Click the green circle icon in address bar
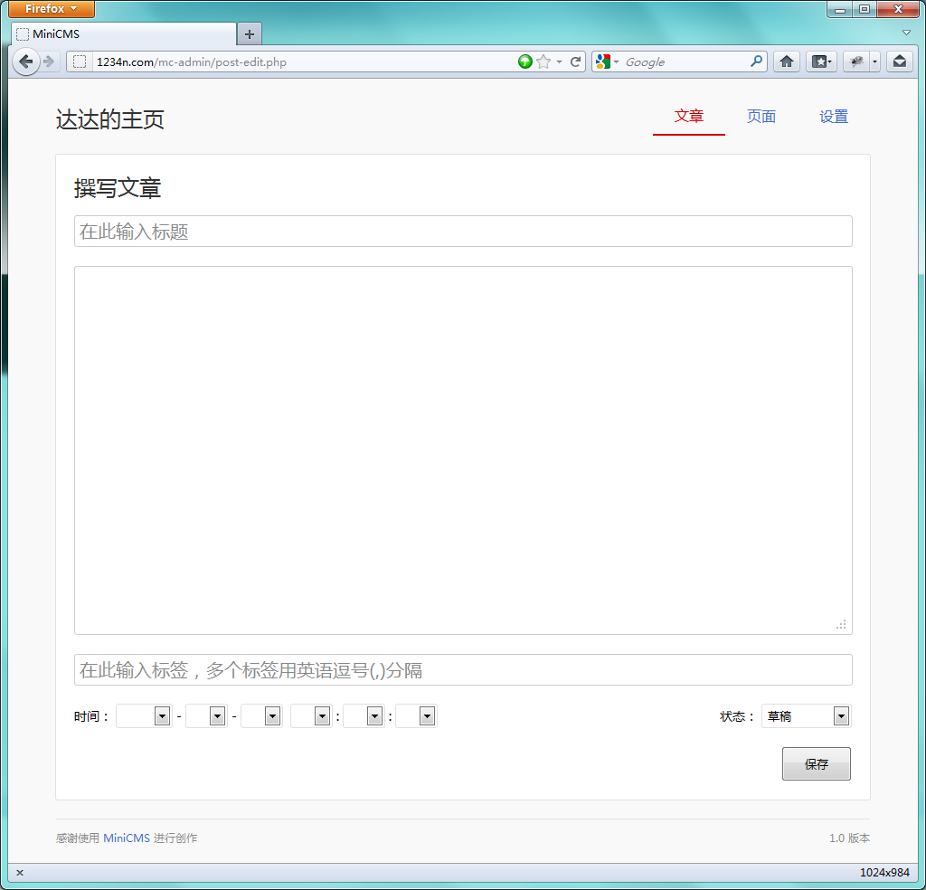Image resolution: width=926 pixels, height=890 pixels. click(x=525, y=62)
